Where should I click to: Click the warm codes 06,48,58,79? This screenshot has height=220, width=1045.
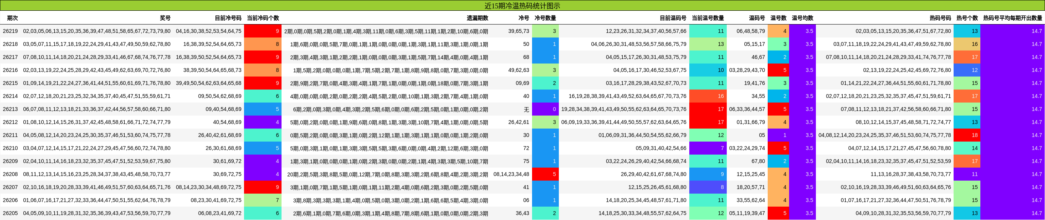click(751, 31)
